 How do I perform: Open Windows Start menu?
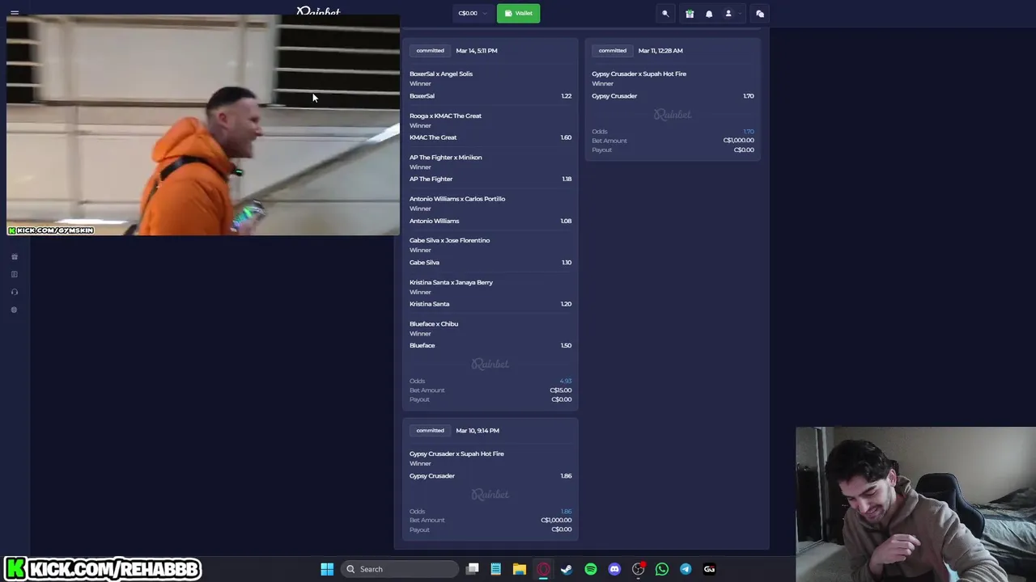(327, 569)
